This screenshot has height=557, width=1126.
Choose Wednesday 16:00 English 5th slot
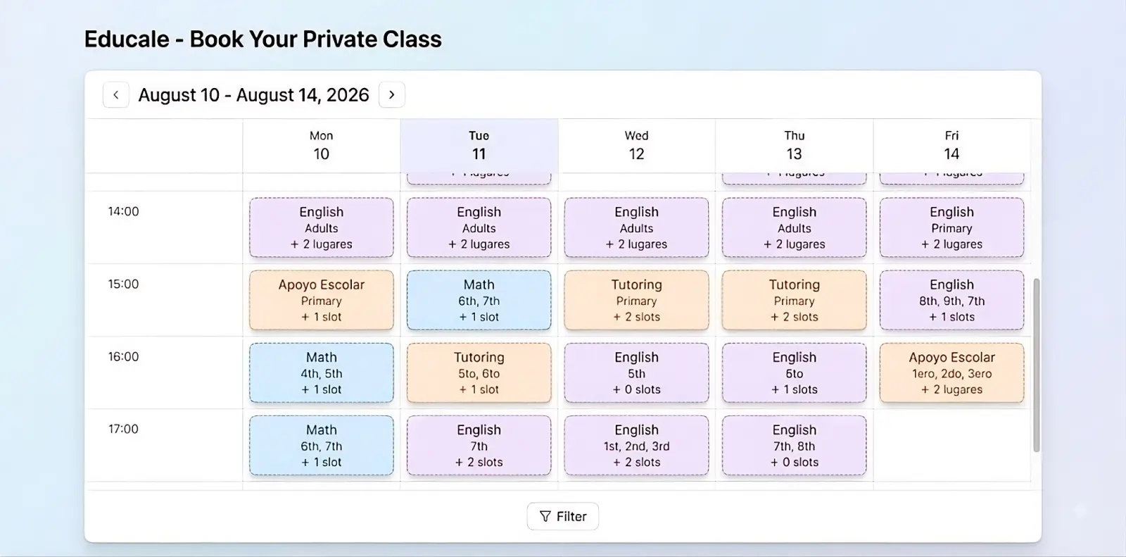(637, 373)
